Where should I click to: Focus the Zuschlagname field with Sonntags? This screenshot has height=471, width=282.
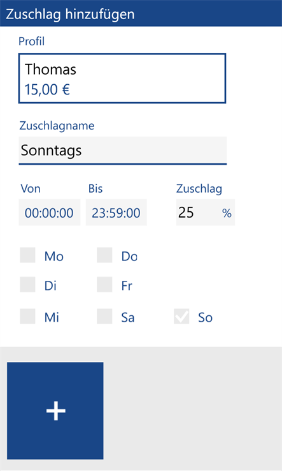point(123,151)
